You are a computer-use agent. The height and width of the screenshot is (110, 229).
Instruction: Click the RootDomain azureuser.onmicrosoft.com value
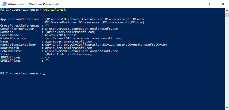[x=68, y=48]
